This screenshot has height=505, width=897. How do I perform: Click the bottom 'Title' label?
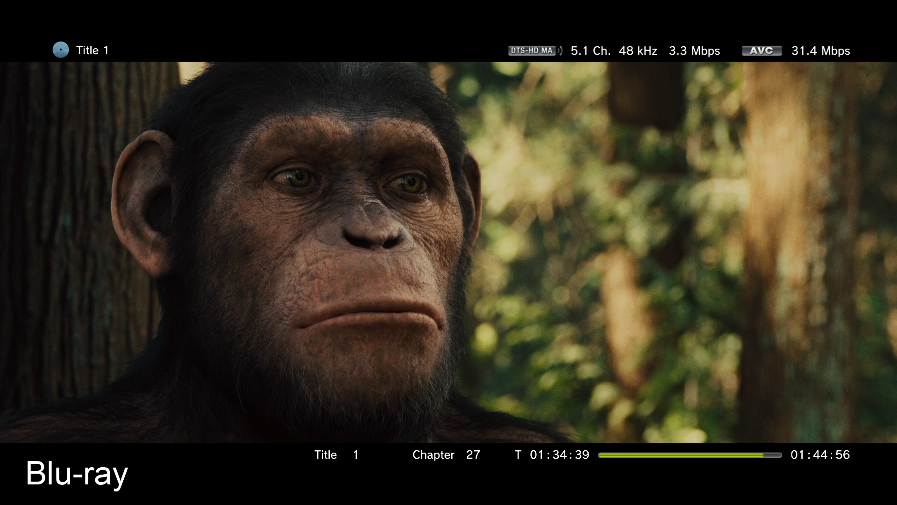coord(325,455)
